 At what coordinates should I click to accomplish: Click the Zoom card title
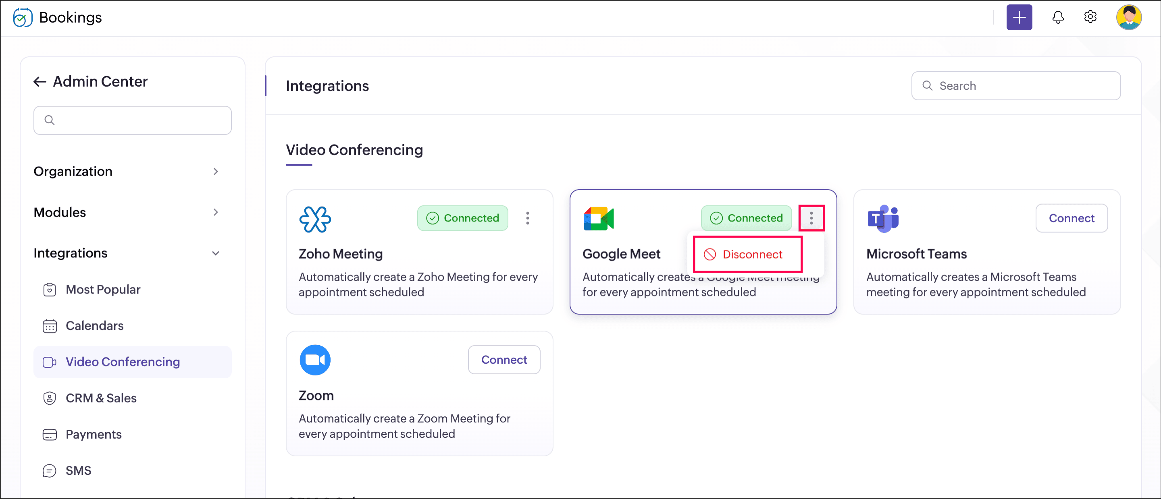point(316,396)
